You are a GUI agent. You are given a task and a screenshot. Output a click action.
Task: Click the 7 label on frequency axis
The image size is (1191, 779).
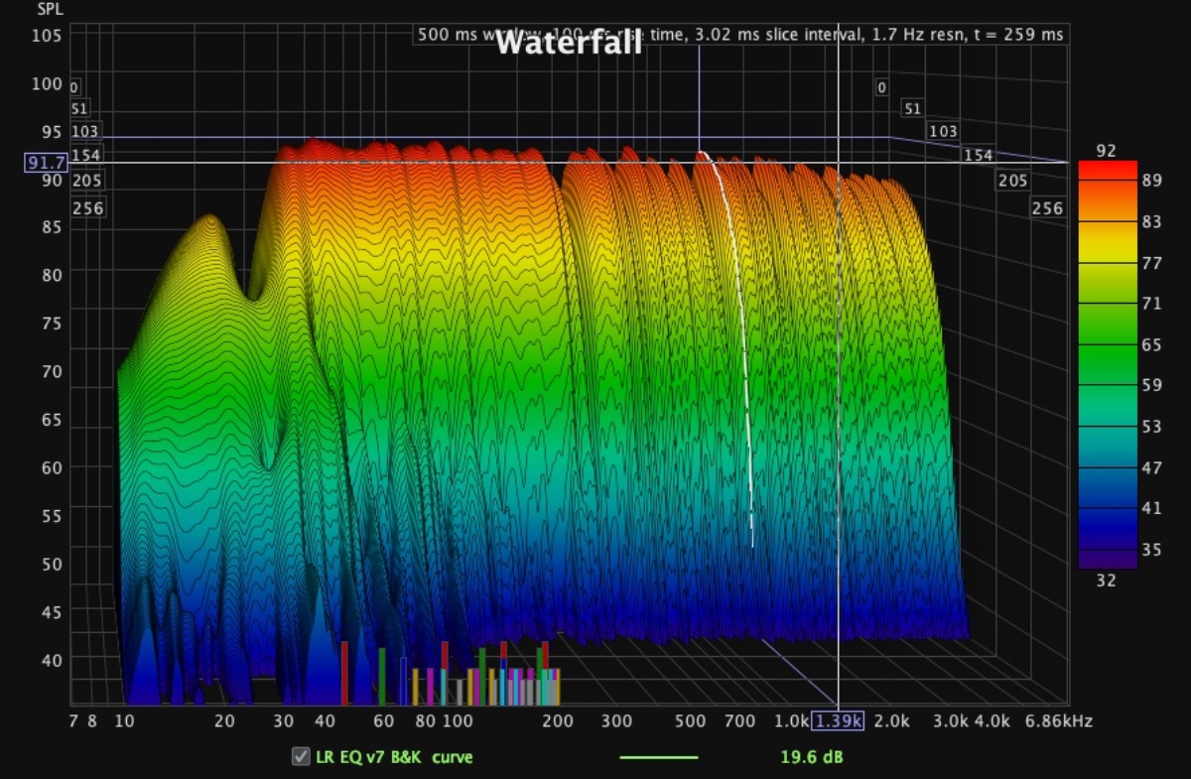75,721
